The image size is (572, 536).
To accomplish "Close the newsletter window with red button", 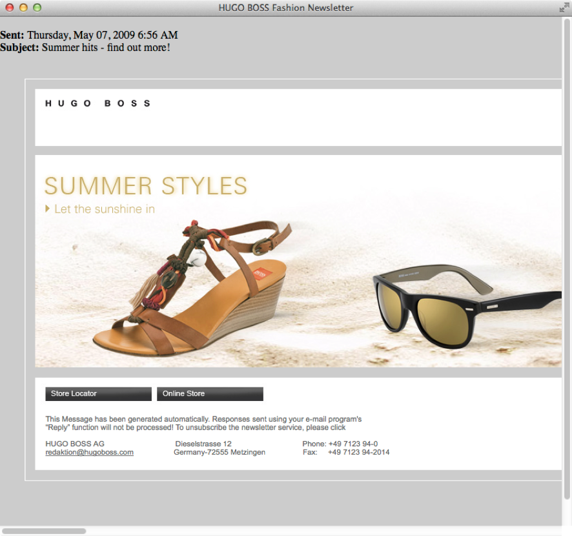I will [10, 8].
